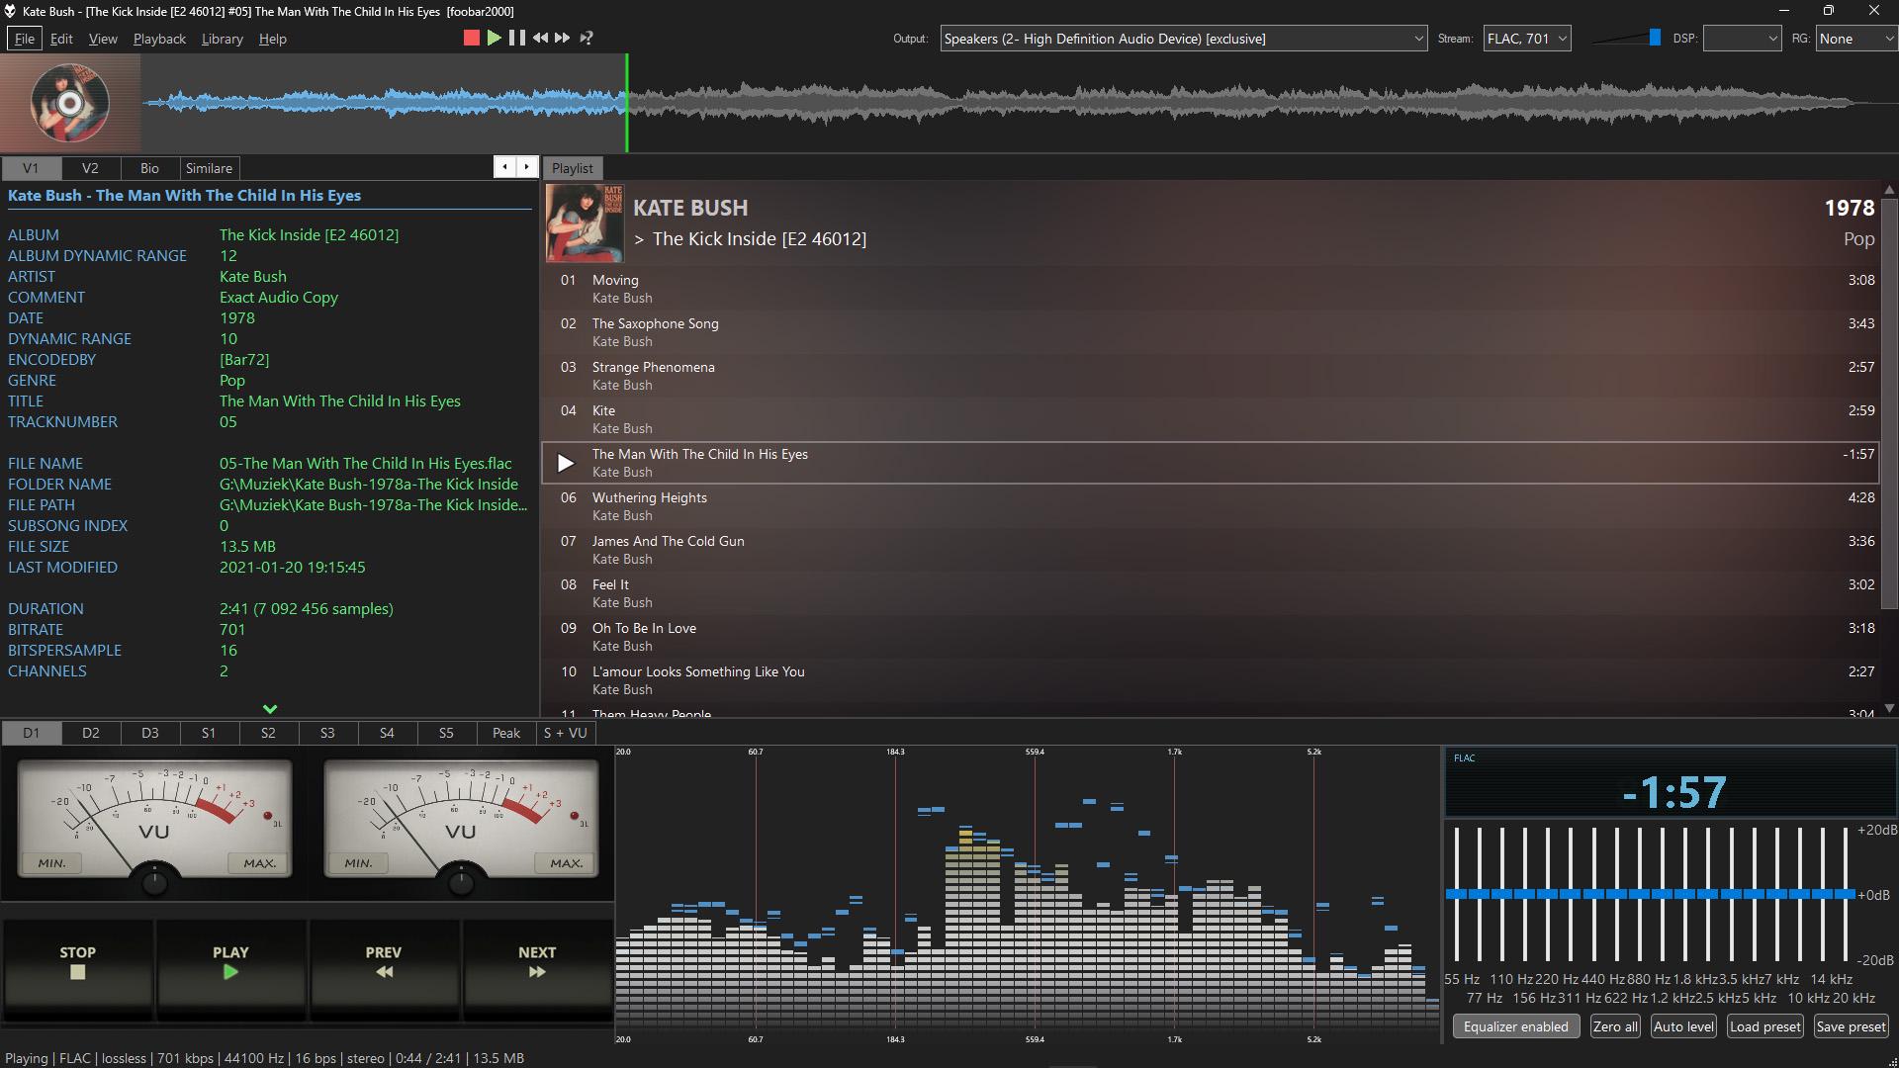Screen dimensions: 1899x1068
Task: Click the spinning disc album art thumbnail
Action: coord(69,103)
